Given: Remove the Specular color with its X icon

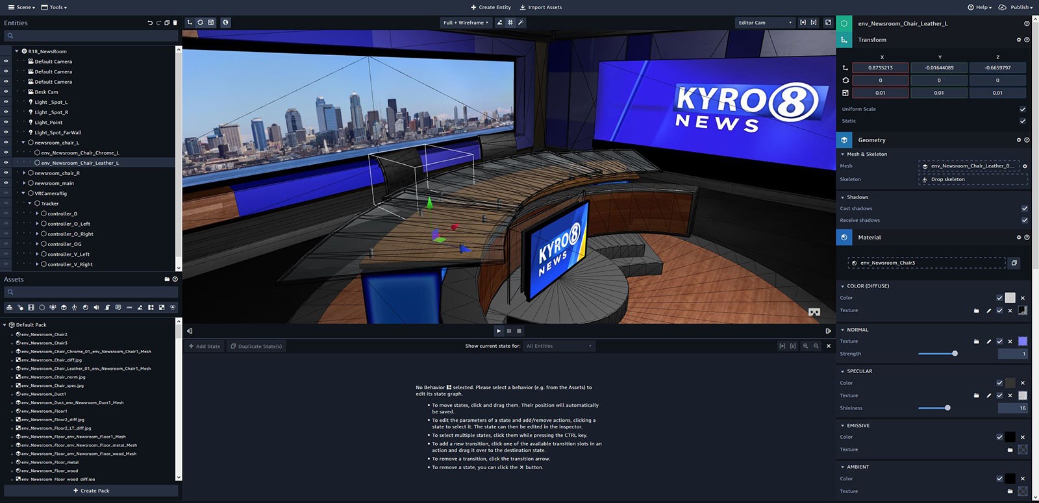Looking at the screenshot, I should [x=1023, y=383].
